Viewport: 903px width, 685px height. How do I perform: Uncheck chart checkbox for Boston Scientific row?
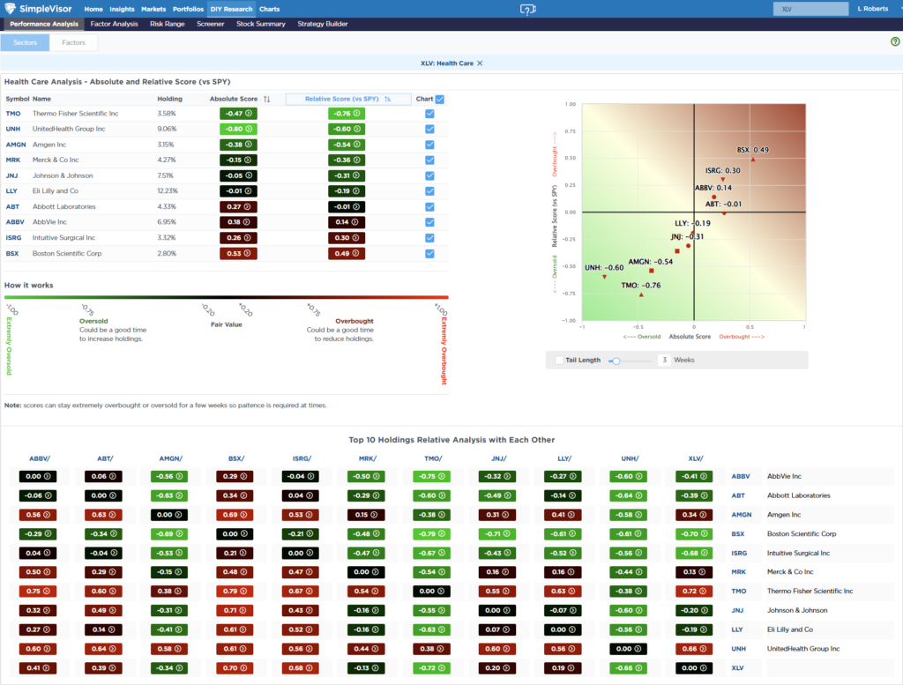pyautogui.click(x=429, y=253)
